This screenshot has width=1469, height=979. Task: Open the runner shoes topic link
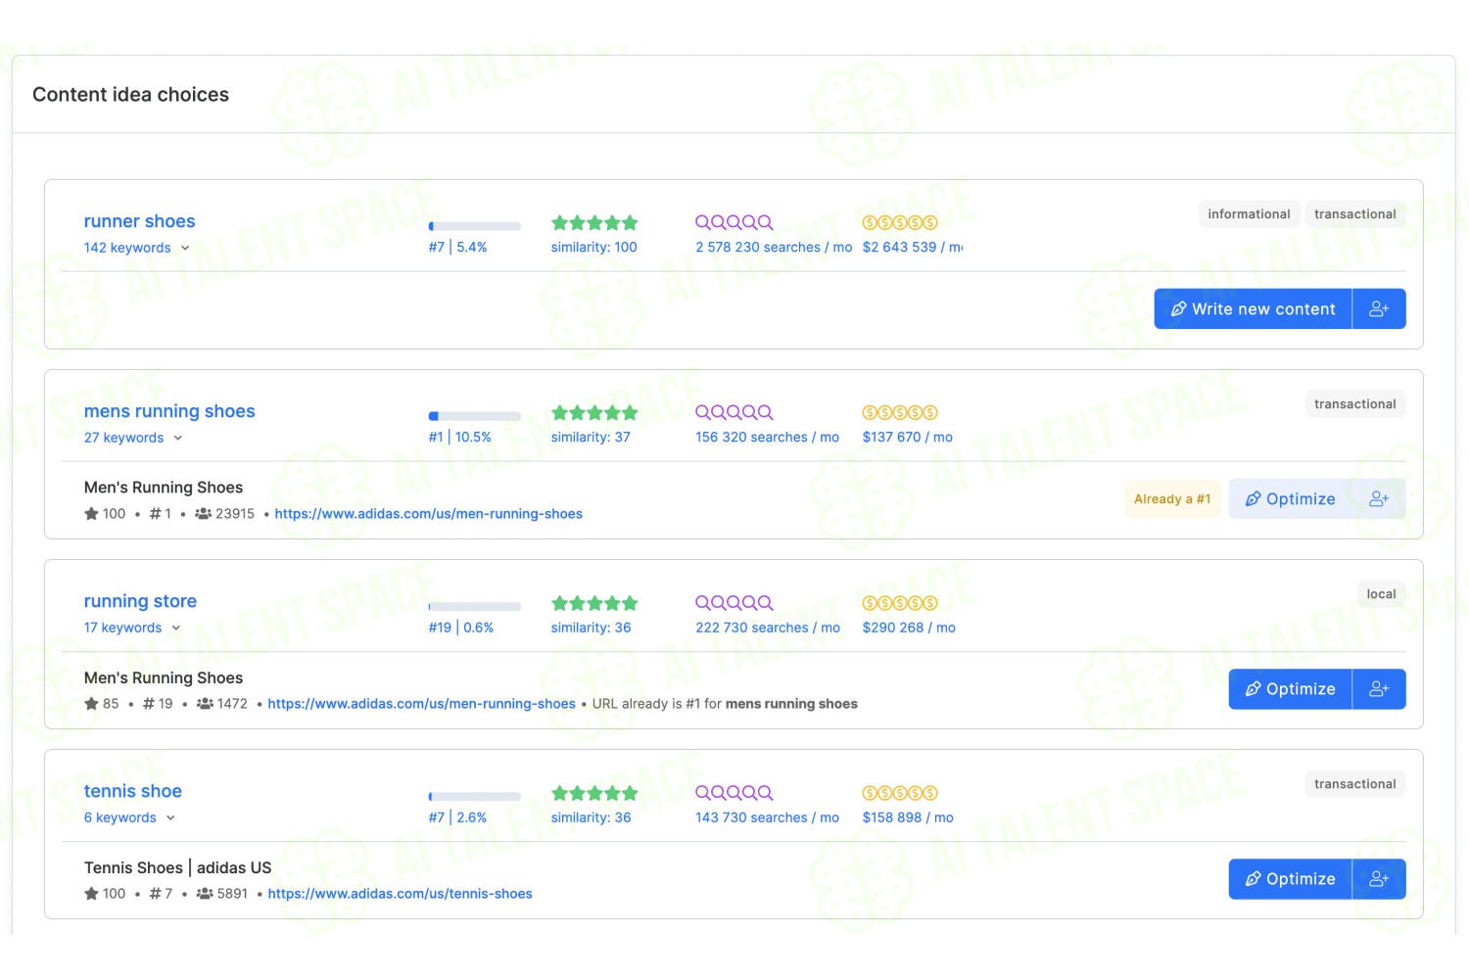point(139,221)
